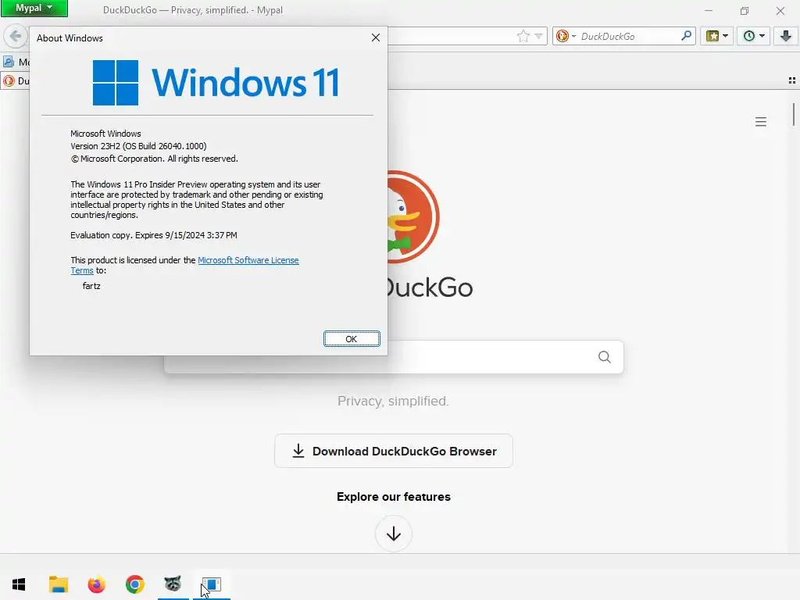Click the page's vertical scrollbar
800x600 pixels.
pyautogui.click(x=794, y=114)
